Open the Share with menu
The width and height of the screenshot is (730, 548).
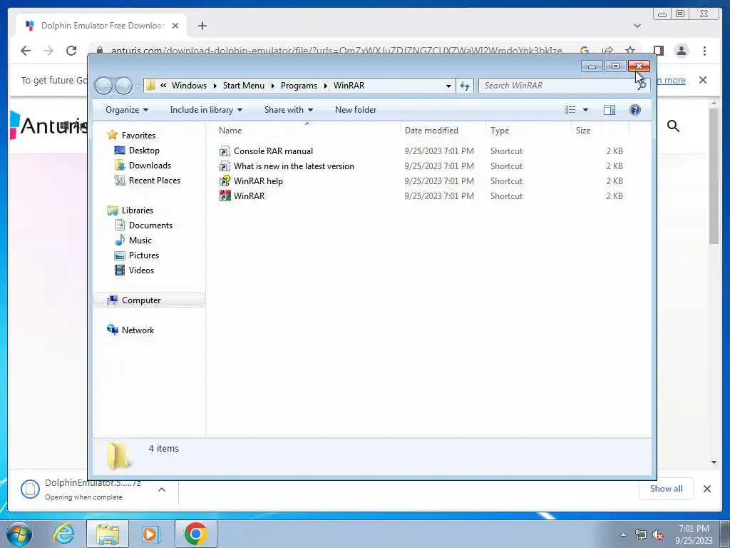pos(289,110)
